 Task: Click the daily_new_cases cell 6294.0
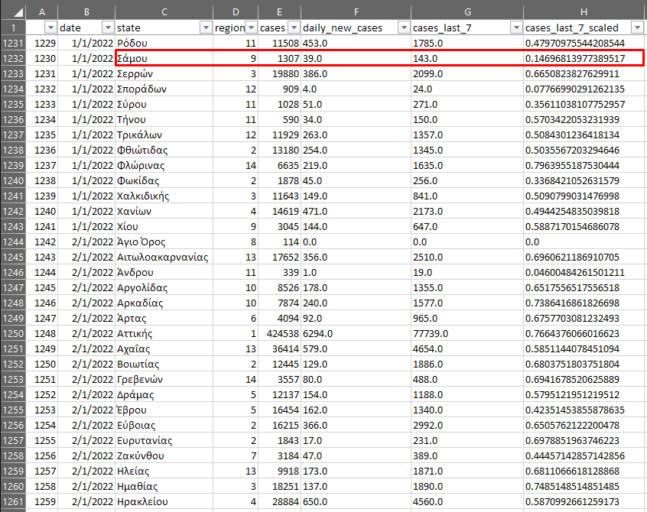pos(356,333)
